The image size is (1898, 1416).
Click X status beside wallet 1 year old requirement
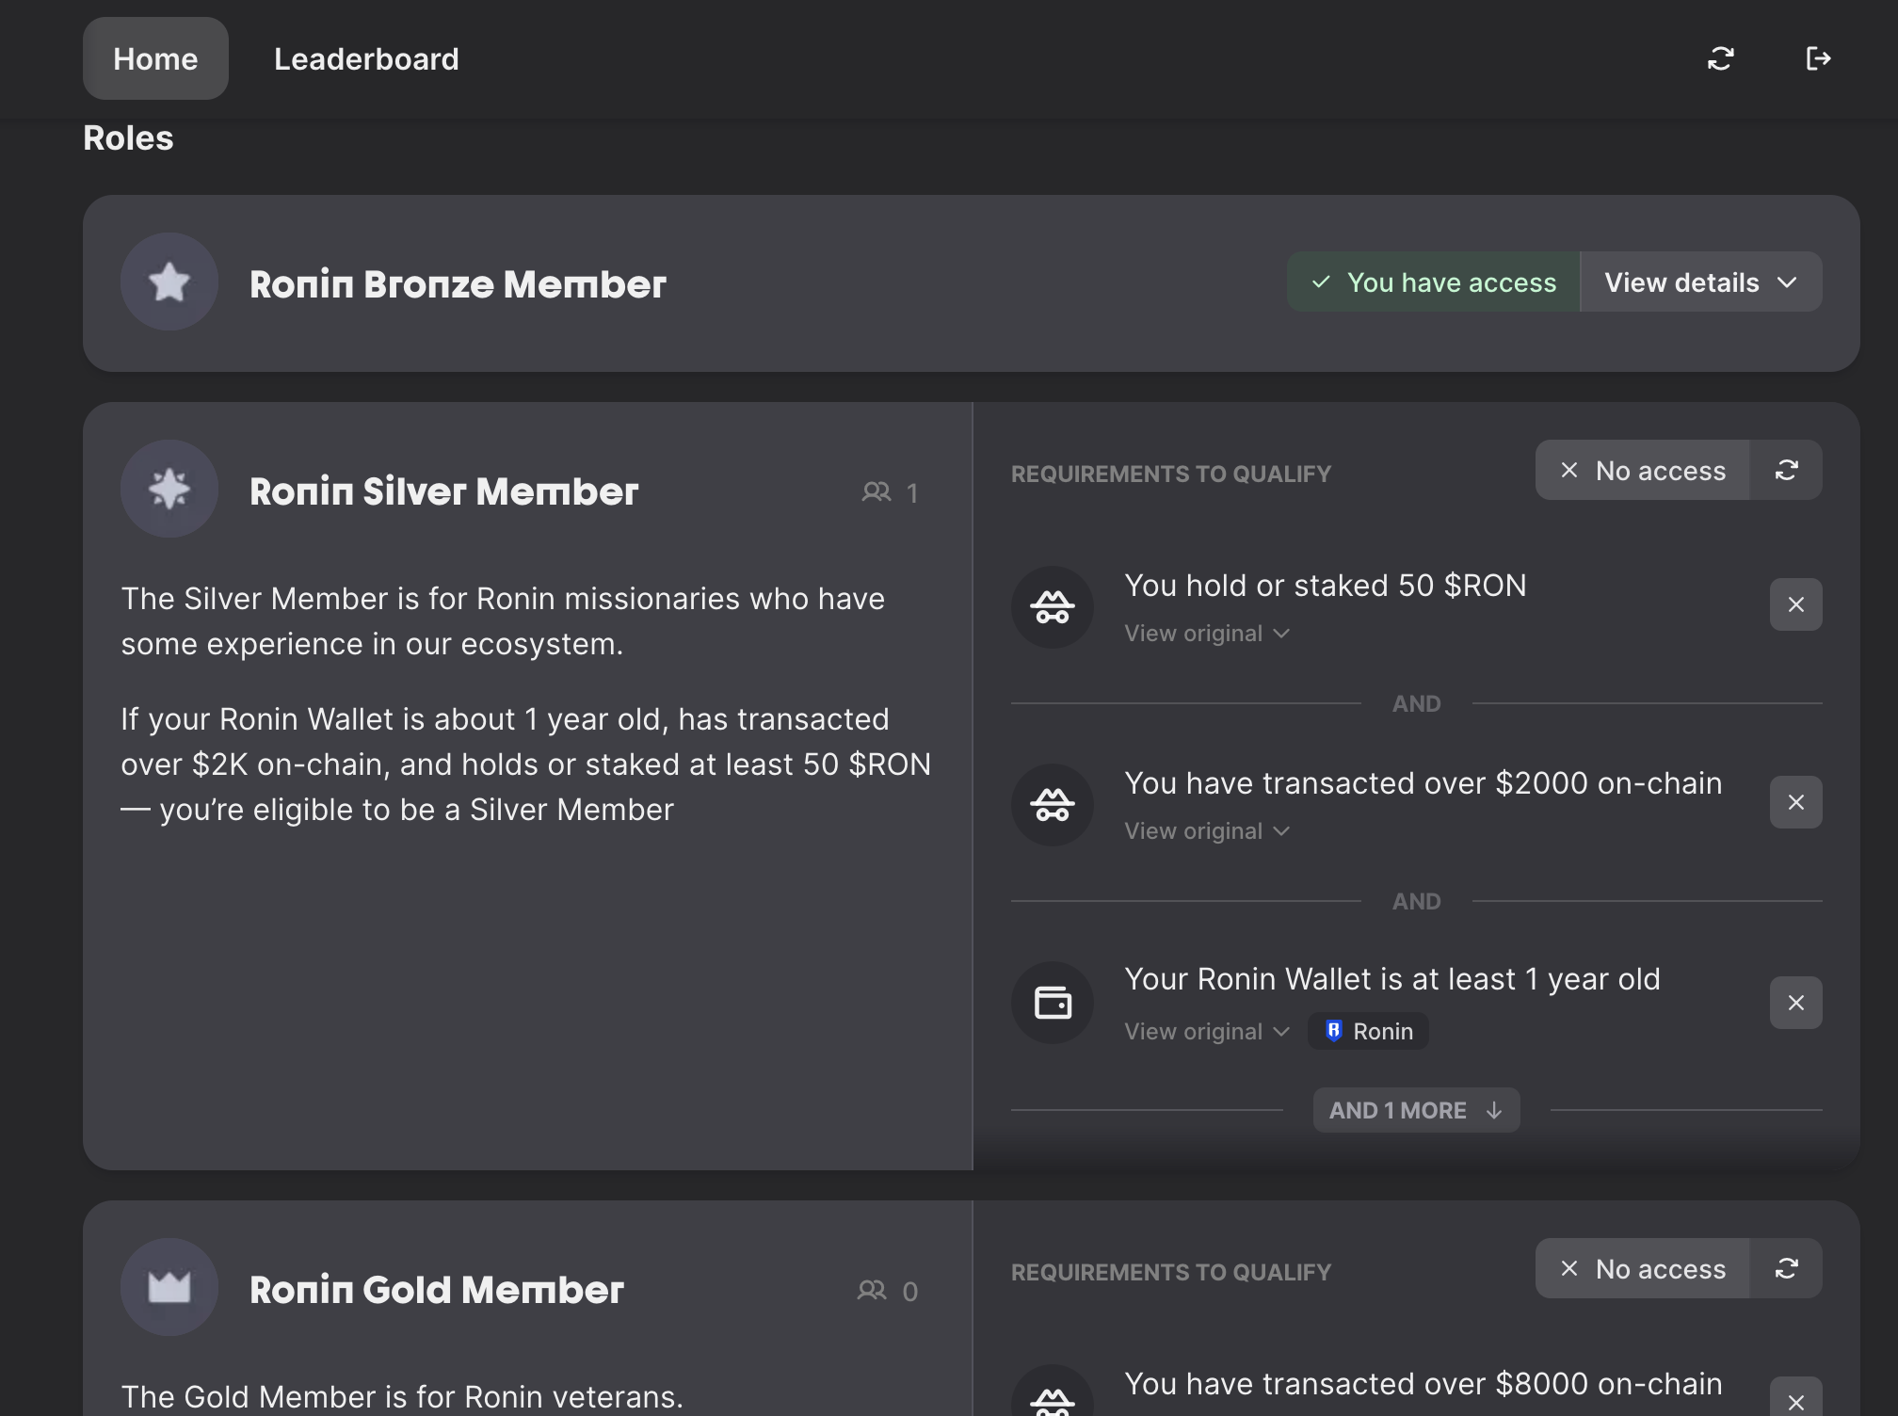1795,1003
